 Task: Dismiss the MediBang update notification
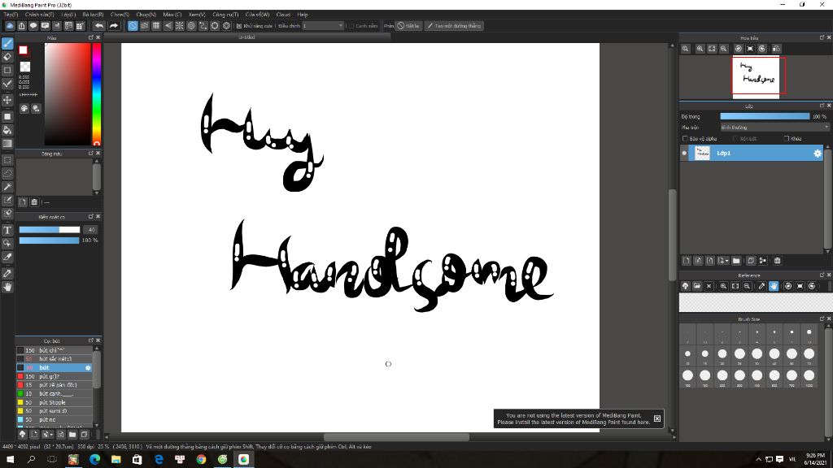tap(657, 418)
